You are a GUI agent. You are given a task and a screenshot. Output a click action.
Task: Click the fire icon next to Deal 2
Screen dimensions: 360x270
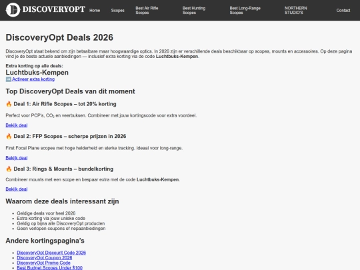(9, 137)
